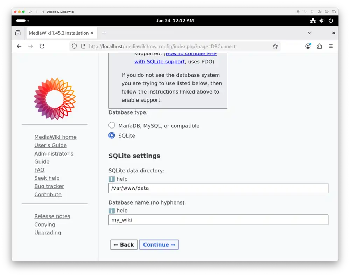Click the URL address bar text
The image size is (350, 276).
tap(162, 47)
